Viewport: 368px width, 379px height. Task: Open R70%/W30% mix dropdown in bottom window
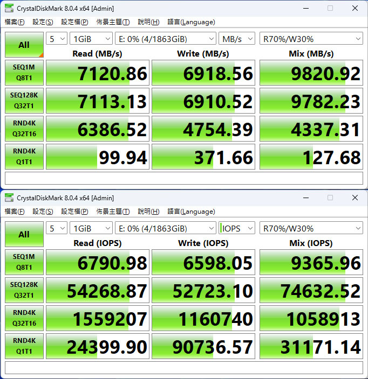[x=311, y=228]
